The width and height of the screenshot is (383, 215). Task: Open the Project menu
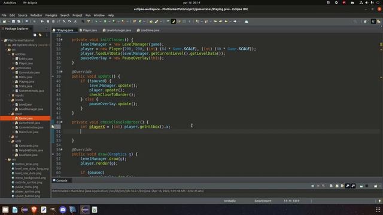point(77,15)
